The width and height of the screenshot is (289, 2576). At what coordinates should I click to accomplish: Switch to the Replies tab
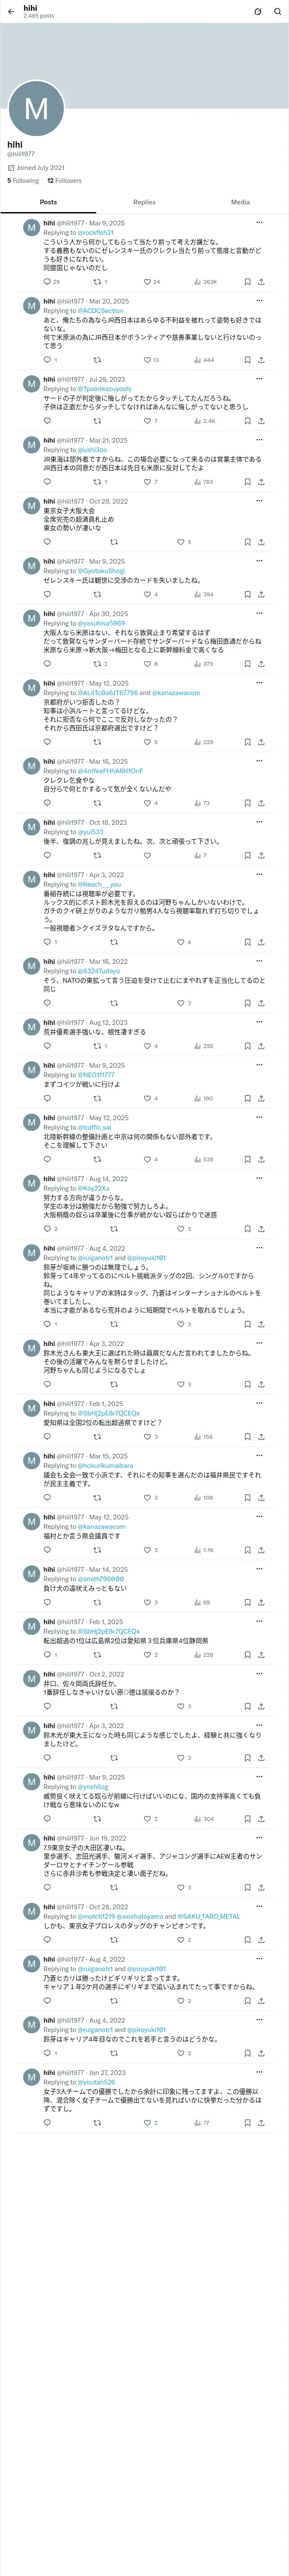tap(145, 202)
